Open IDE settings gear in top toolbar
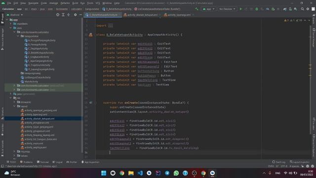 coord(308,9)
